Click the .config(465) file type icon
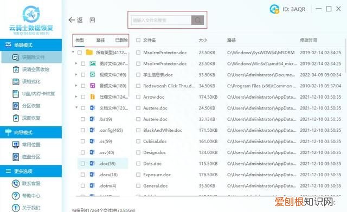The image size is (347, 212). coord(92,130)
